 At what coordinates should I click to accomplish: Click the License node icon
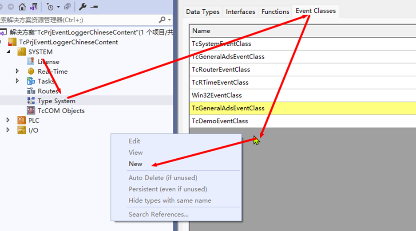click(x=31, y=62)
